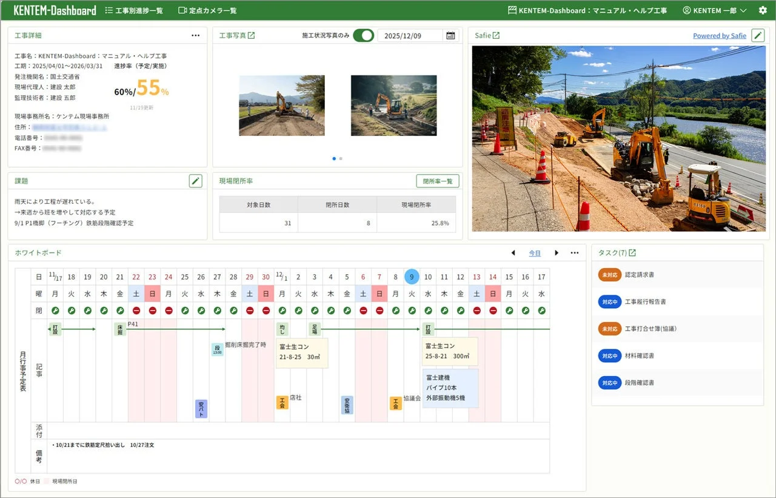Edit the 課題 panel via its pencil icon
Screen dimensions: 776x498
point(195,180)
